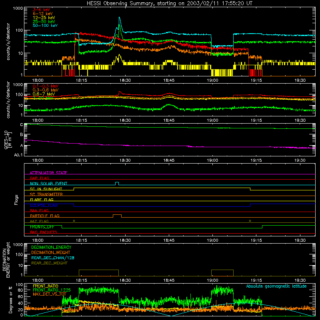This screenshot has height=320, width=320.
Task: Click the SAA_FLAG label
Action: pyautogui.click(x=39, y=210)
